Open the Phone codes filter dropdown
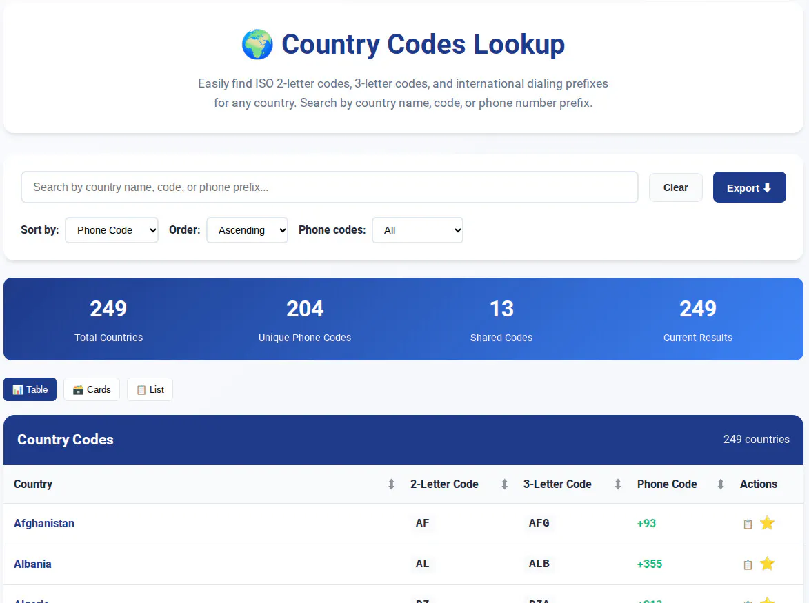Viewport: 809px width, 603px height. coord(417,230)
